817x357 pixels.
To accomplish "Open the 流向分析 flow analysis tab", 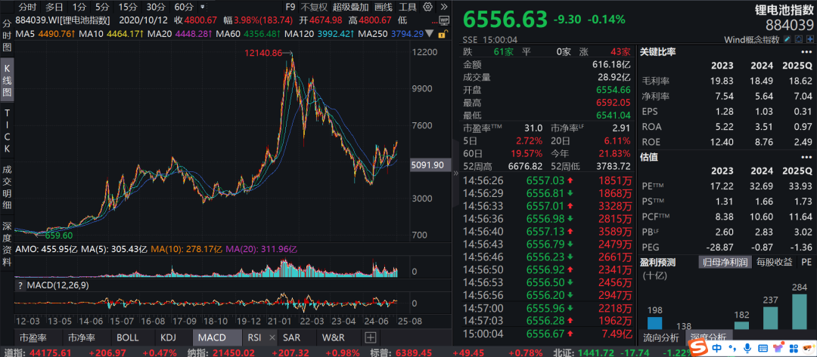I will point(660,337).
